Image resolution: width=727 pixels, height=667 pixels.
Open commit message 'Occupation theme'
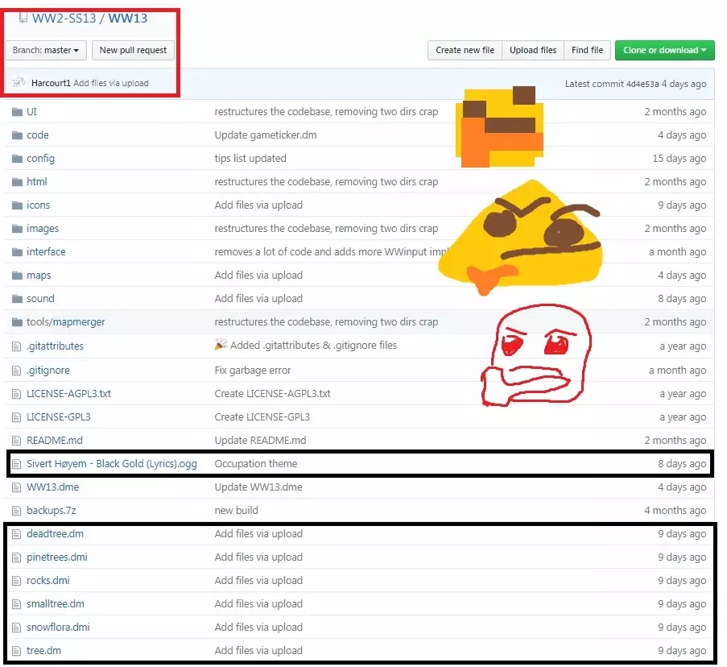coord(256,464)
